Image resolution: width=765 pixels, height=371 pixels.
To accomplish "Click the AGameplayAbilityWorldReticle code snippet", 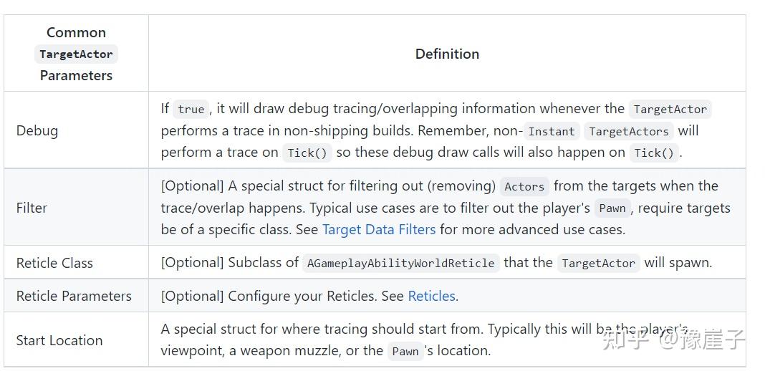I will click(400, 264).
